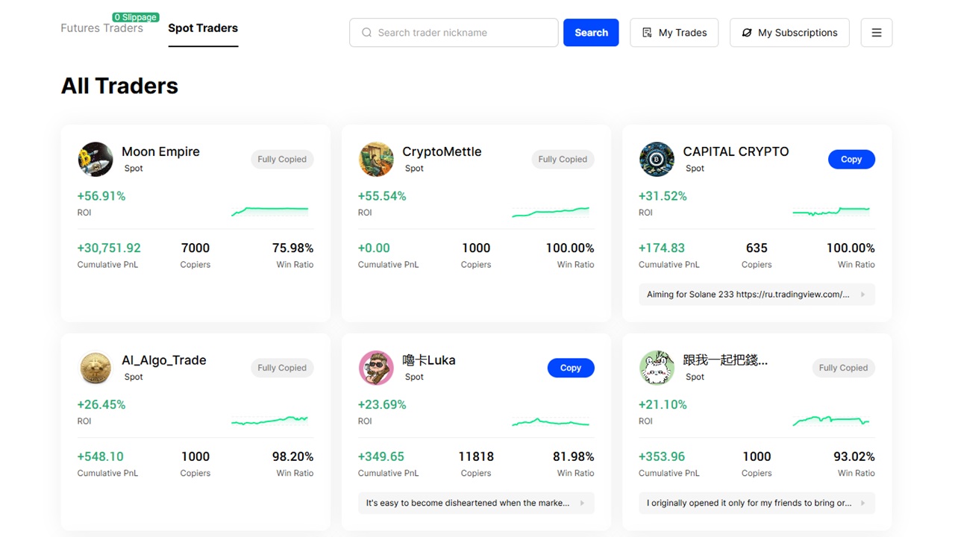Click the +353.96 cumulative PnL value
The image size is (955, 537).
coord(662,457)
